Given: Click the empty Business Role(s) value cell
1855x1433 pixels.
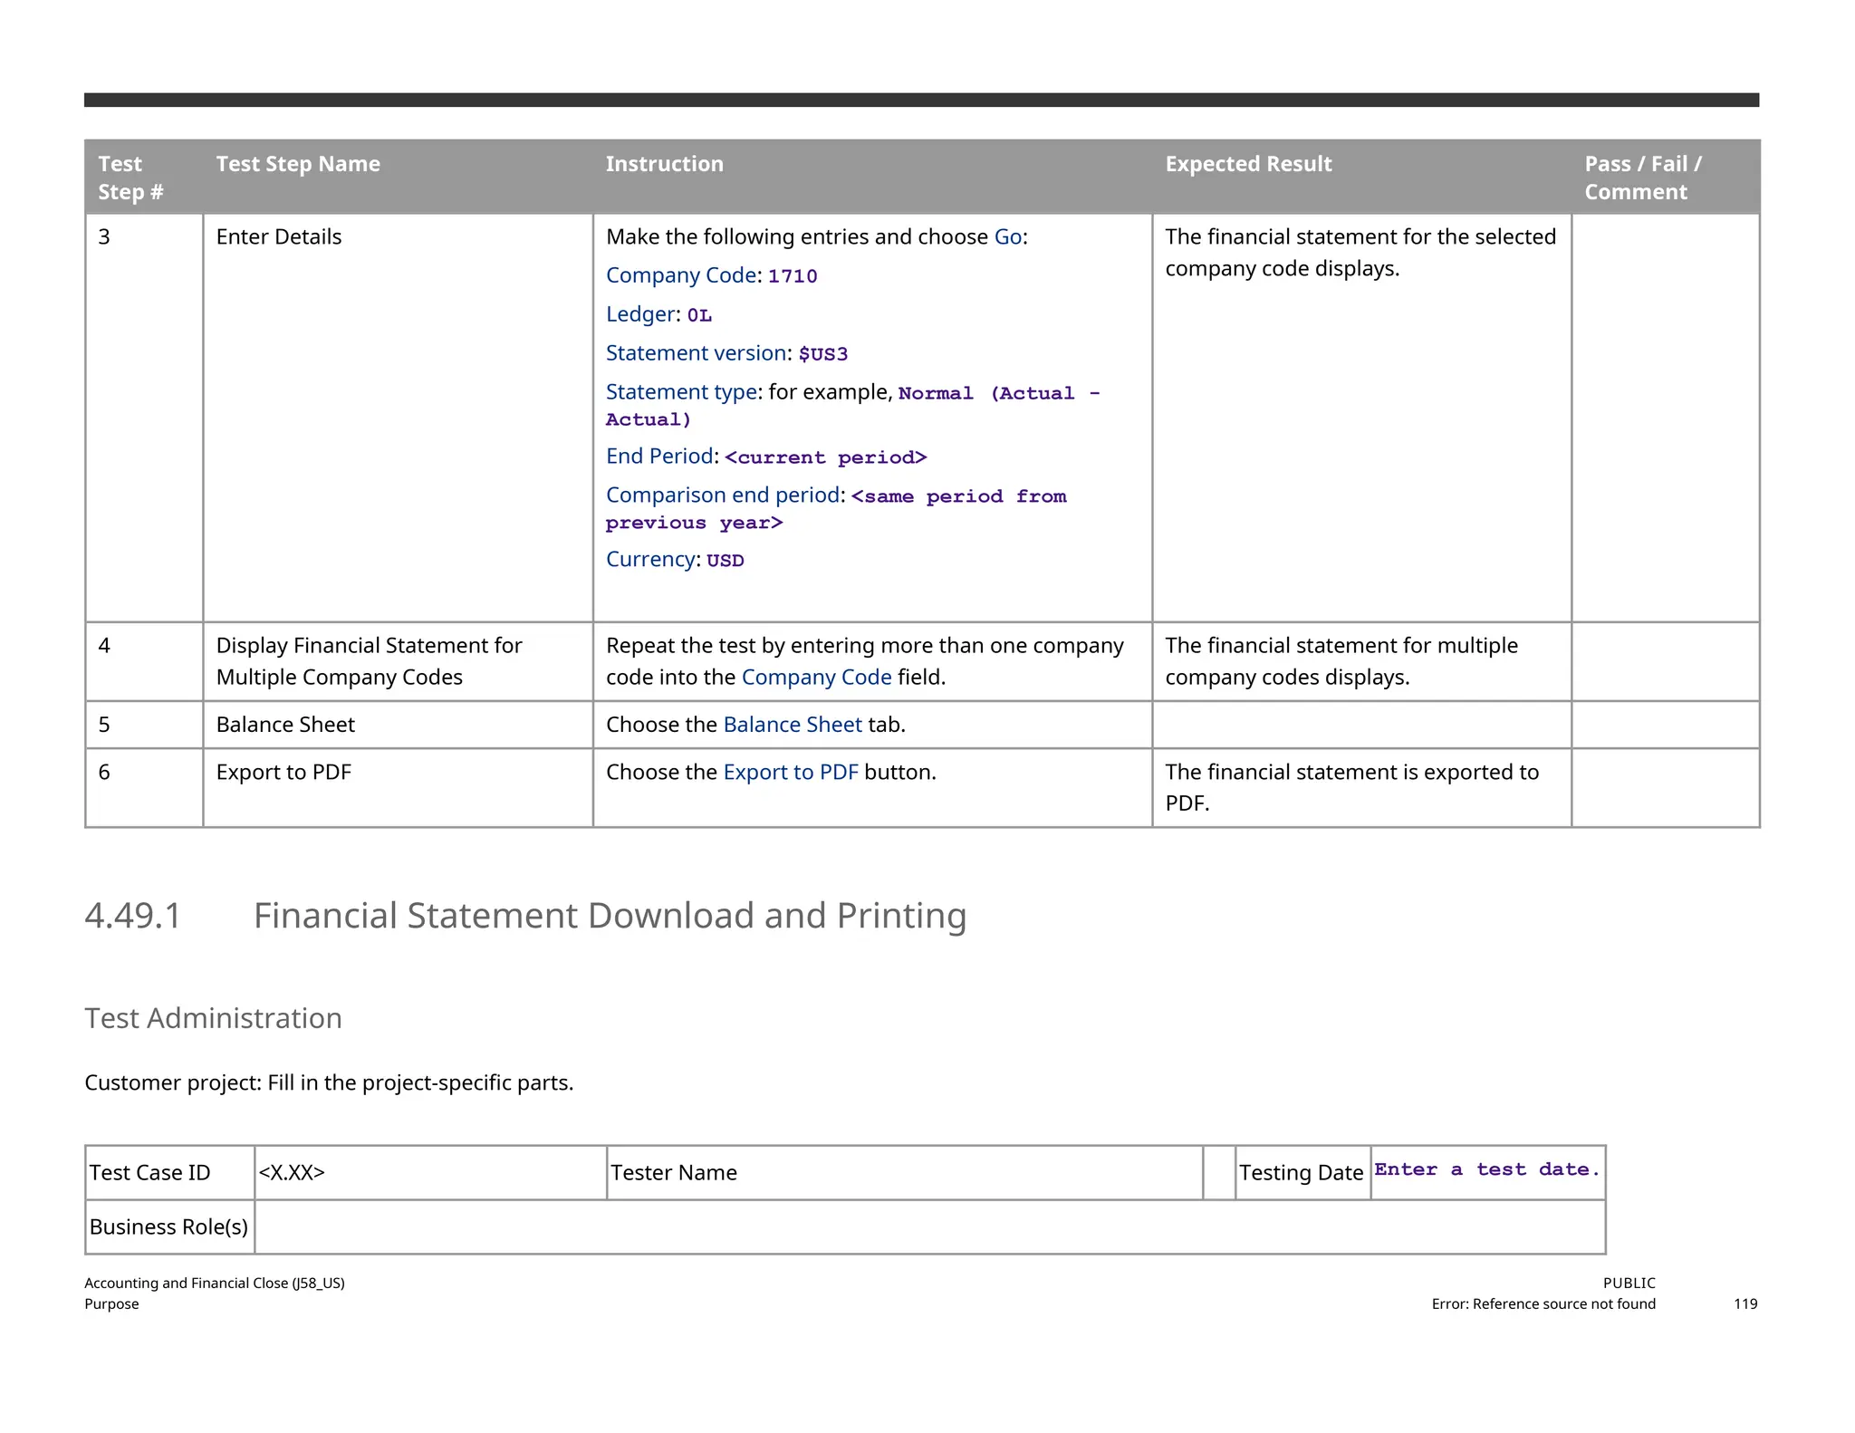Looking at the screenshot, I should 929,1227.
